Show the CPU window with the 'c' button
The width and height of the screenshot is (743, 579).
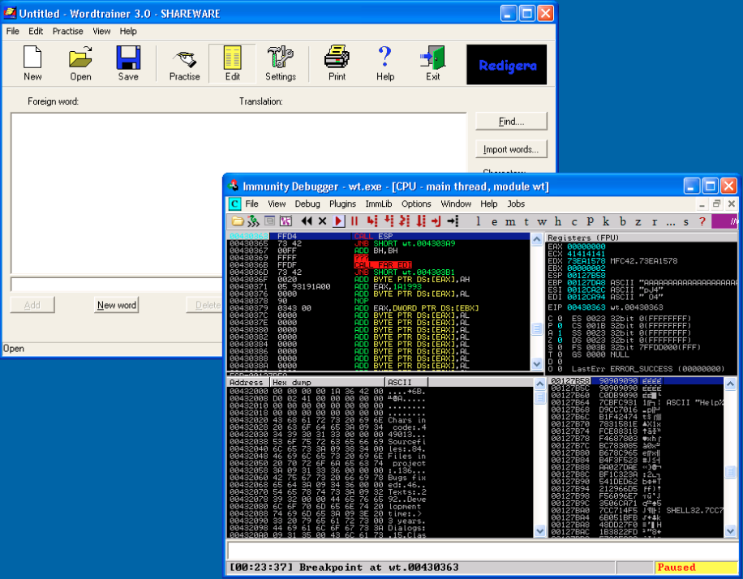point(574,221)
